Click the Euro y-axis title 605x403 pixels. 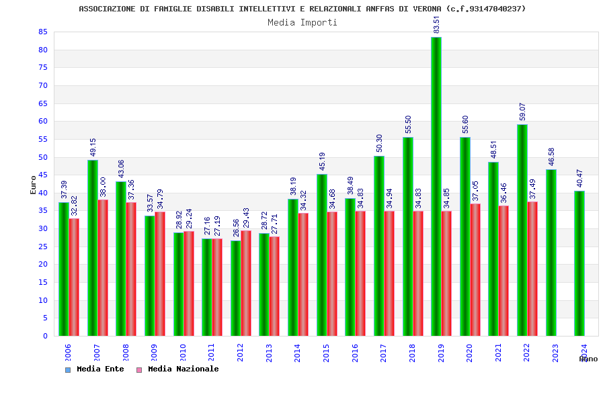coord(33,185)
